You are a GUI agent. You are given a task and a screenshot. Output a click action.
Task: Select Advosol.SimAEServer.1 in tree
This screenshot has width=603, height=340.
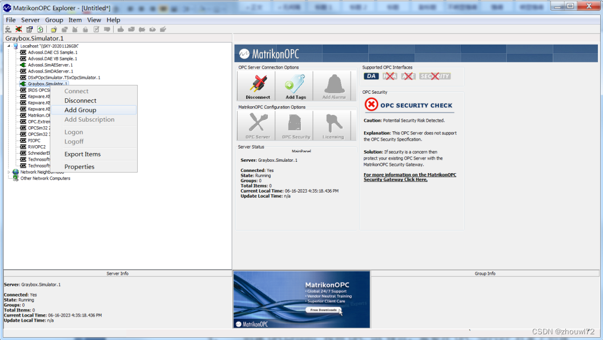(x=50, y=65)
